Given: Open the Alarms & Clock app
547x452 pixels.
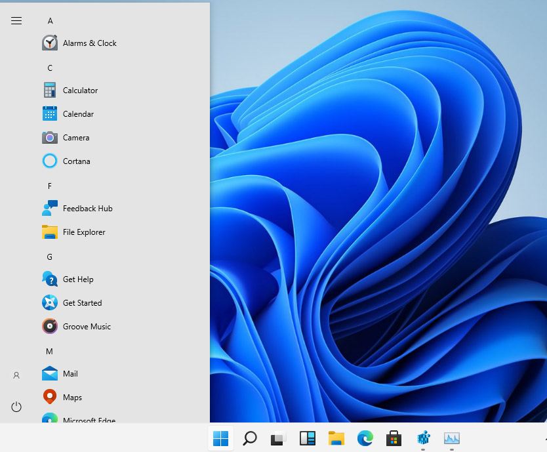Looking at the screenshot, I should 79,43.
